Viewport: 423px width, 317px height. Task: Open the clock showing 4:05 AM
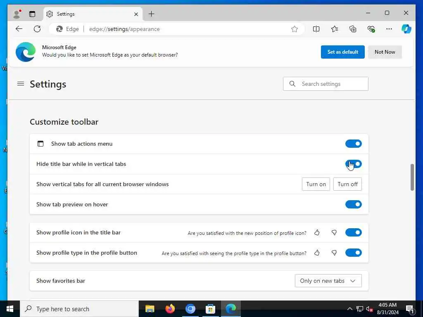387,309
